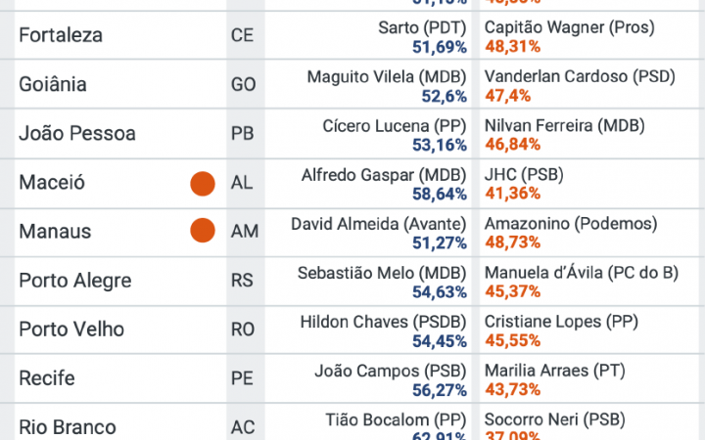The image size is (705, 440).
Task: Click the CE state abbreviation
Action: click(x=243, y=36)
